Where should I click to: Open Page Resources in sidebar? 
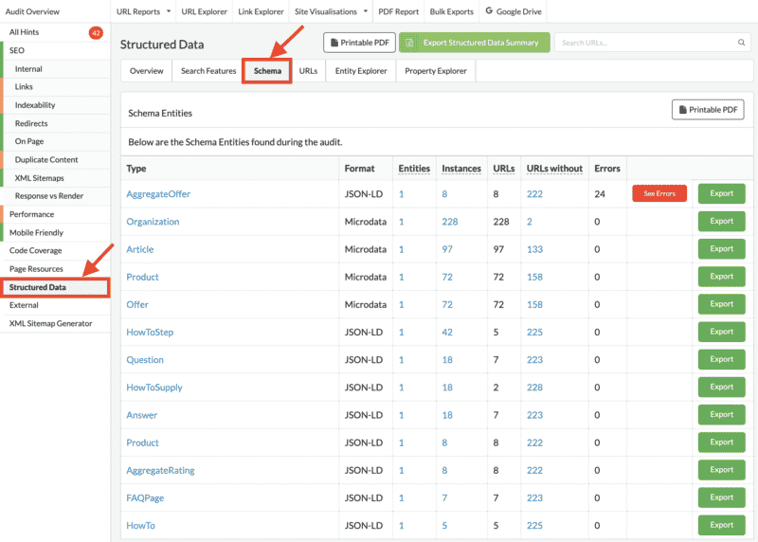(x=36, y=269)
